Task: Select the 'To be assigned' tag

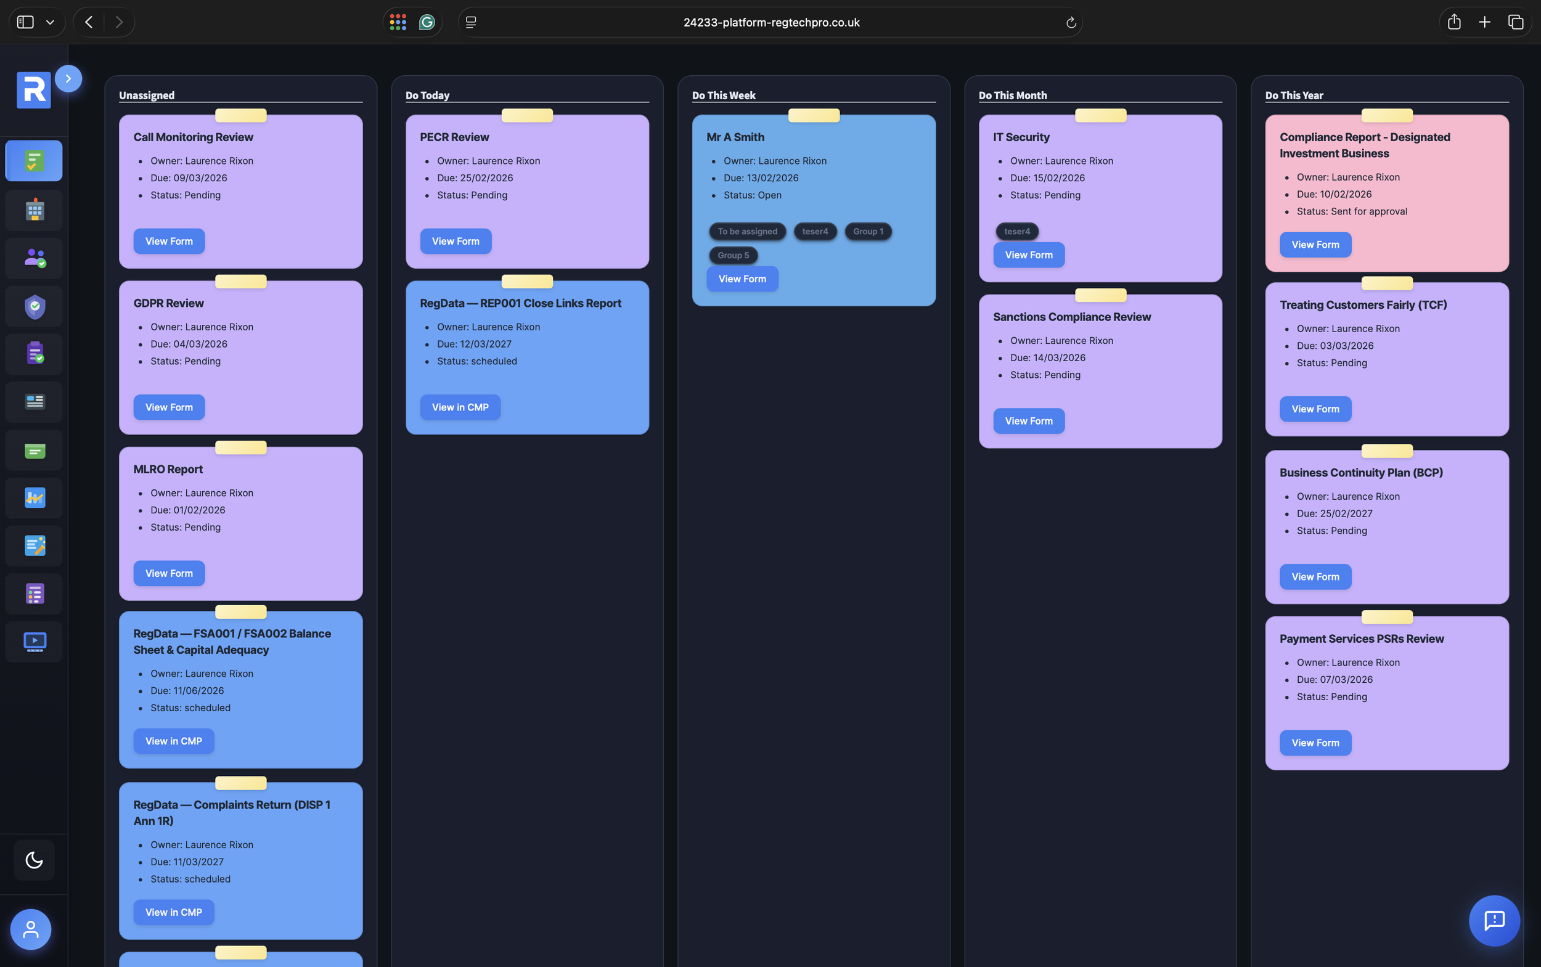Action: [x=747, y=232]
